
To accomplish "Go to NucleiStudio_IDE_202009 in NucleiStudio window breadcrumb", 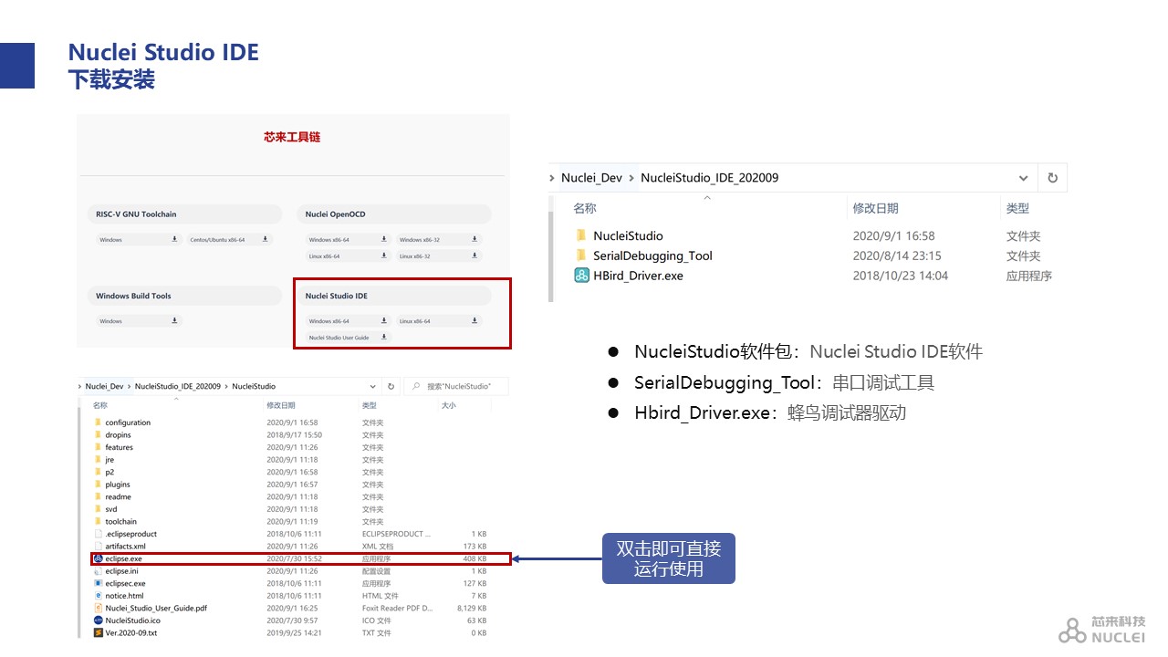I will (x=178, y=386).
